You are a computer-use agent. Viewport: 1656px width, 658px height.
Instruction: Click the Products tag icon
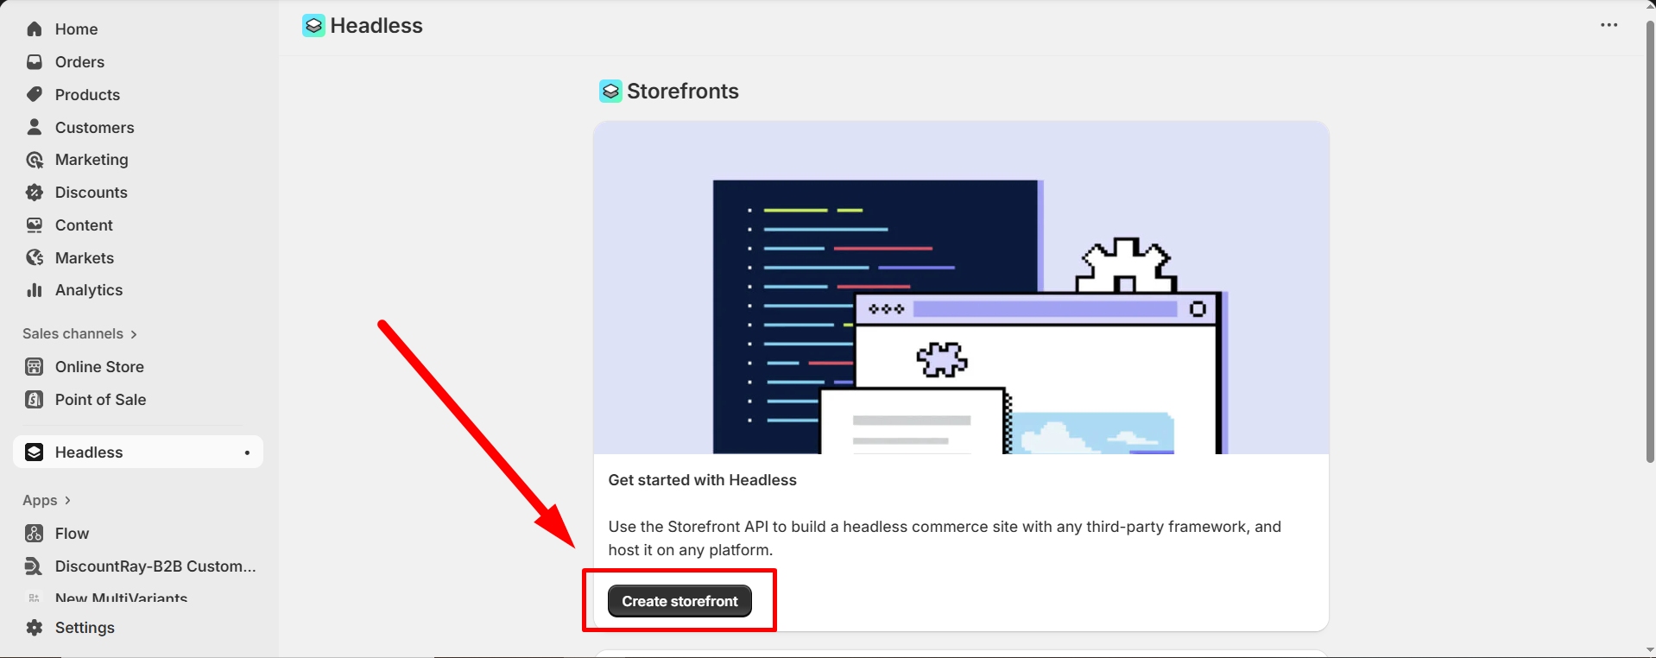pos(35,95)
